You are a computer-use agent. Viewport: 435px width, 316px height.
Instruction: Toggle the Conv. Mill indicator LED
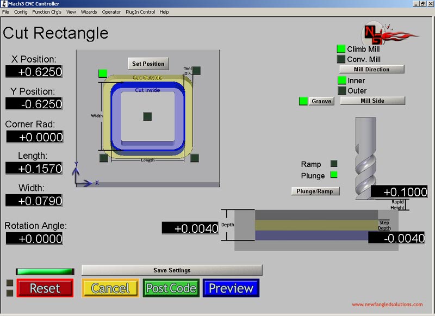coord(341,59)
